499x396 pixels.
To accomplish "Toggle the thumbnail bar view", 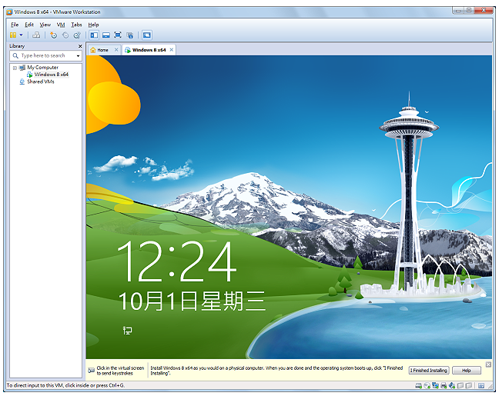I will tap(106, 35).
